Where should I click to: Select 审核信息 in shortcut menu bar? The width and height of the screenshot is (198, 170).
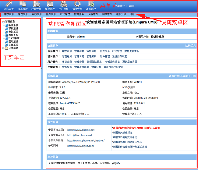[37, 14]
